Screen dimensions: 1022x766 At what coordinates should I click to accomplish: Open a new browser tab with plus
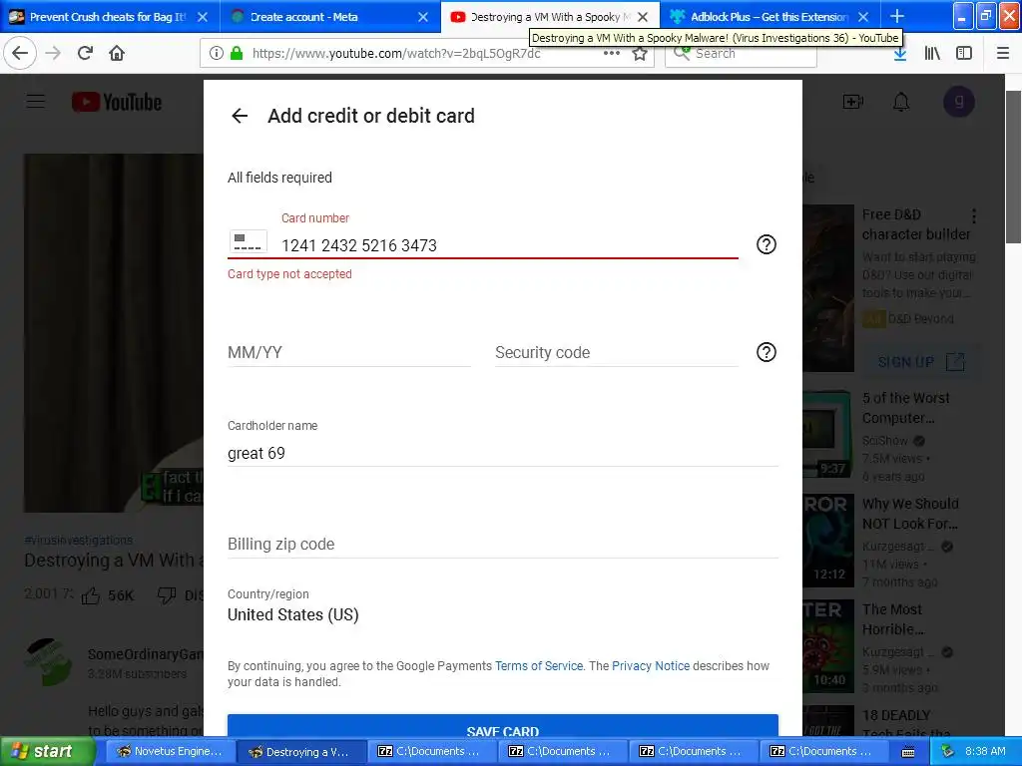(x=897, y=16)
